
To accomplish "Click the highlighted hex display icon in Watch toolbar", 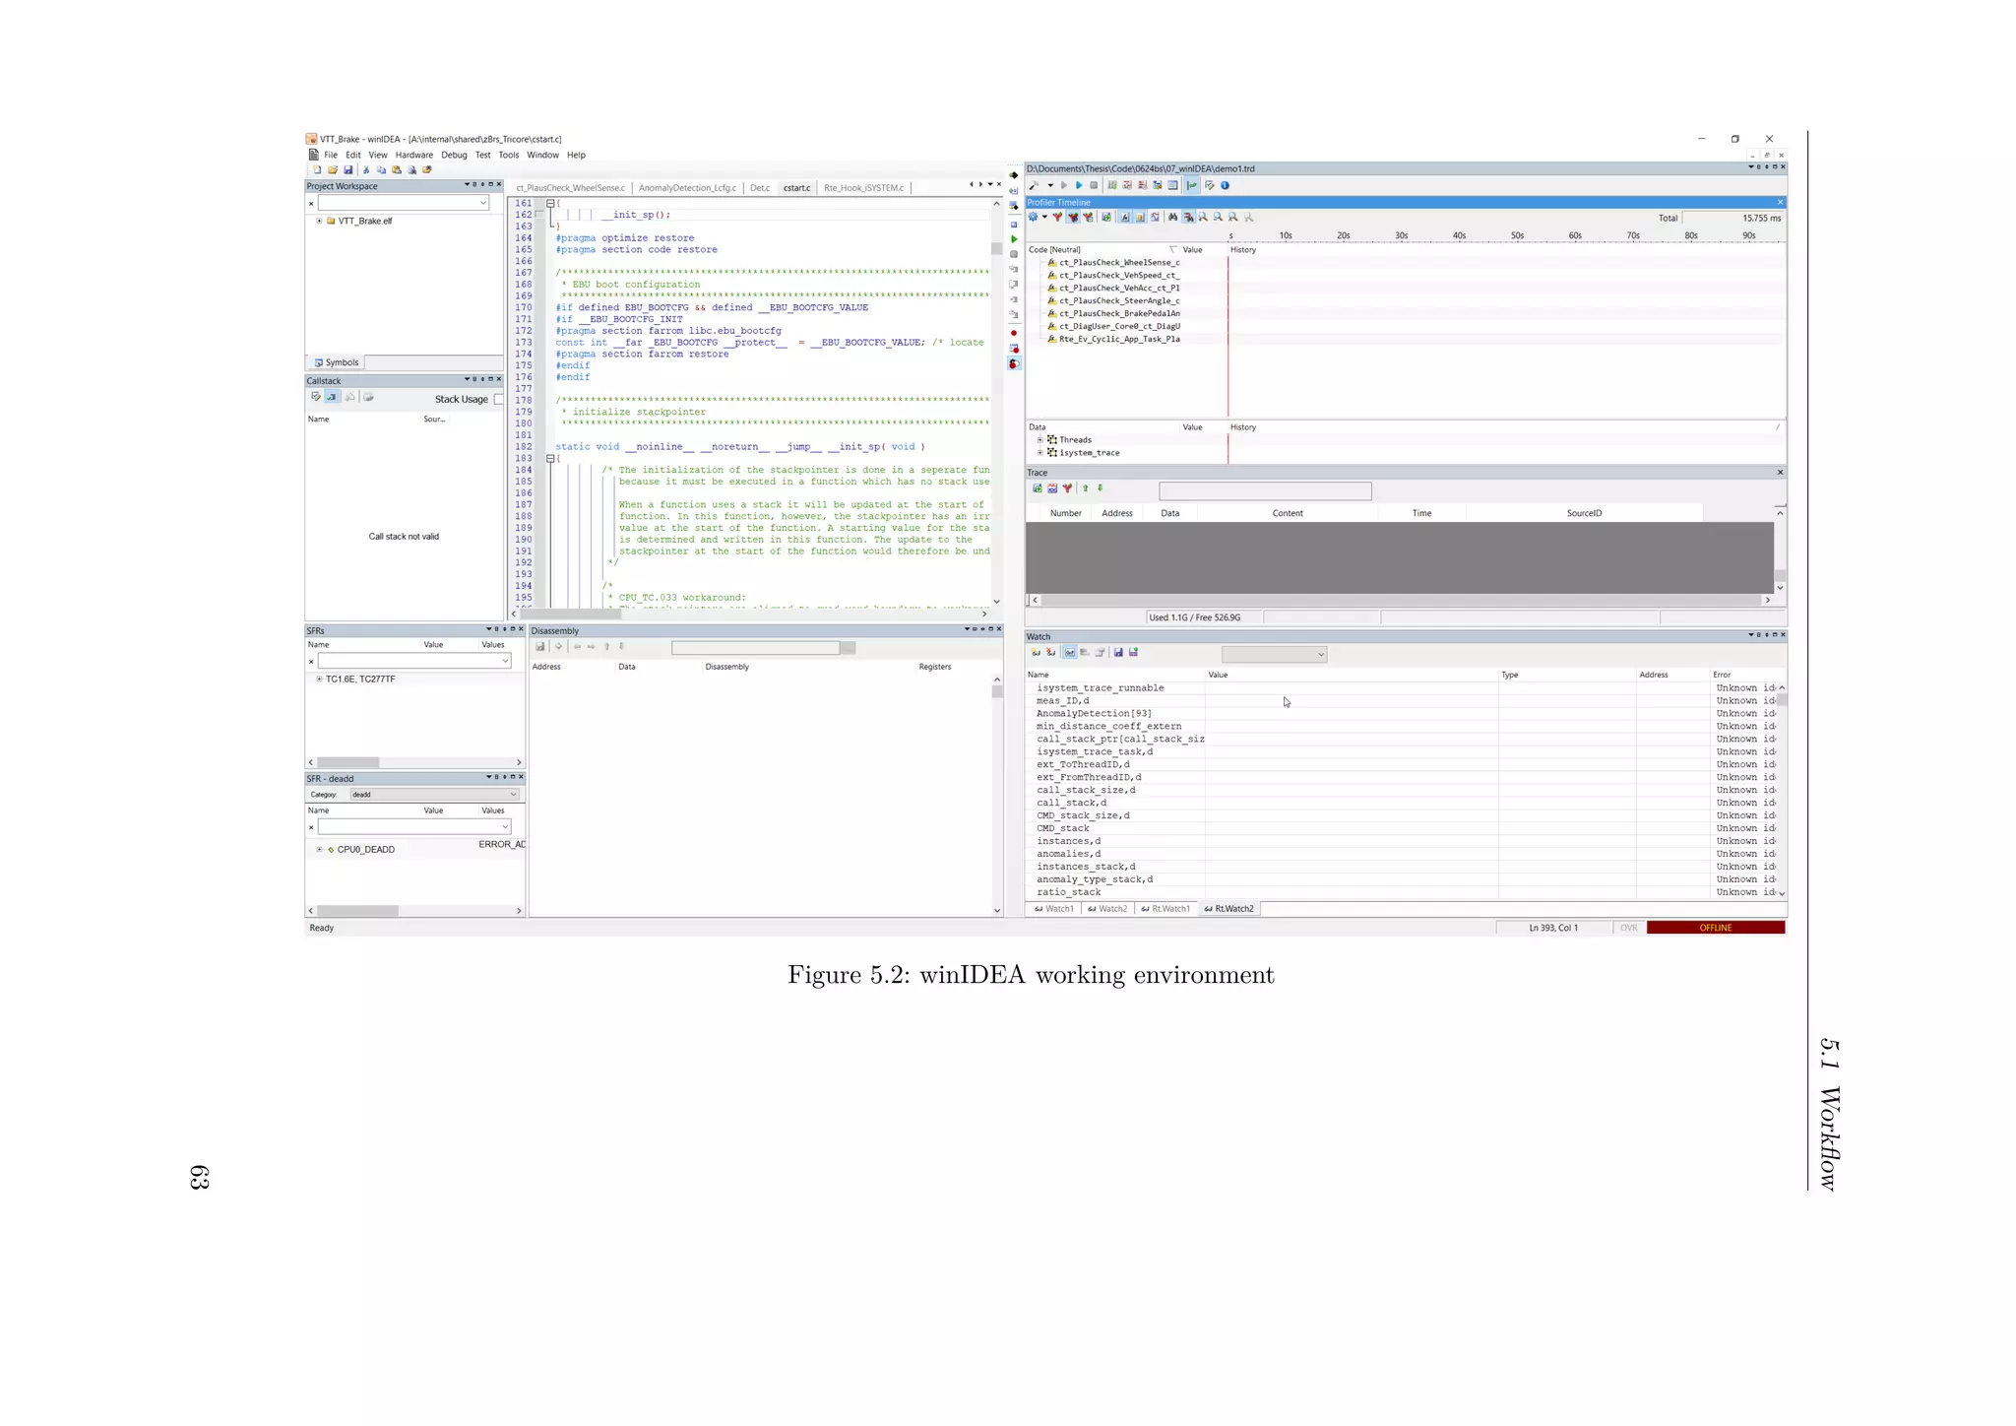I will pos(1070,652).
